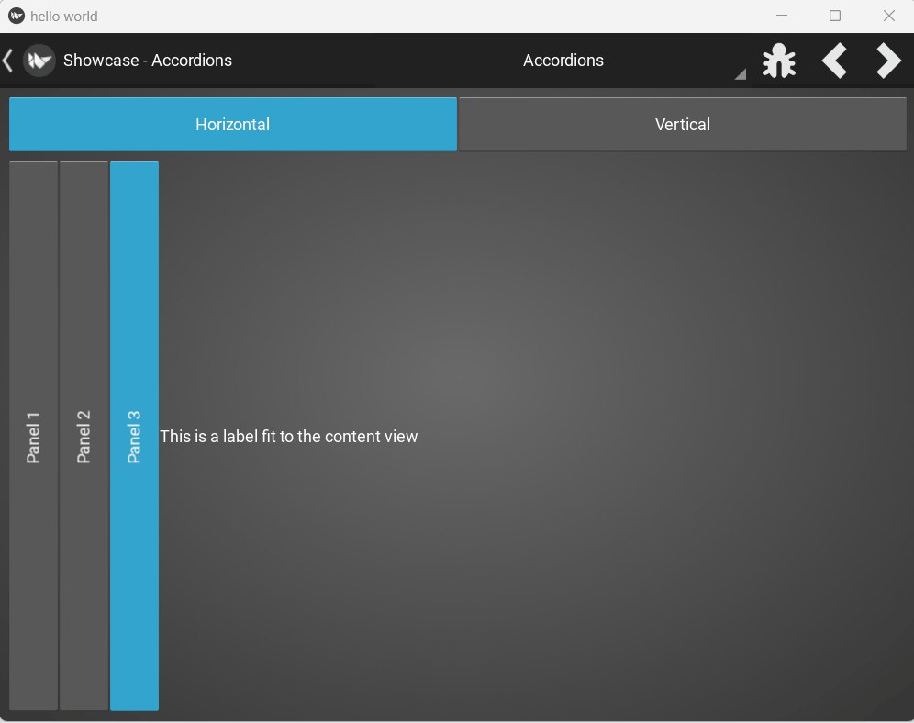Open the Accordions spinner dropdown
The image size is (914, 723).
click(563, 61)
